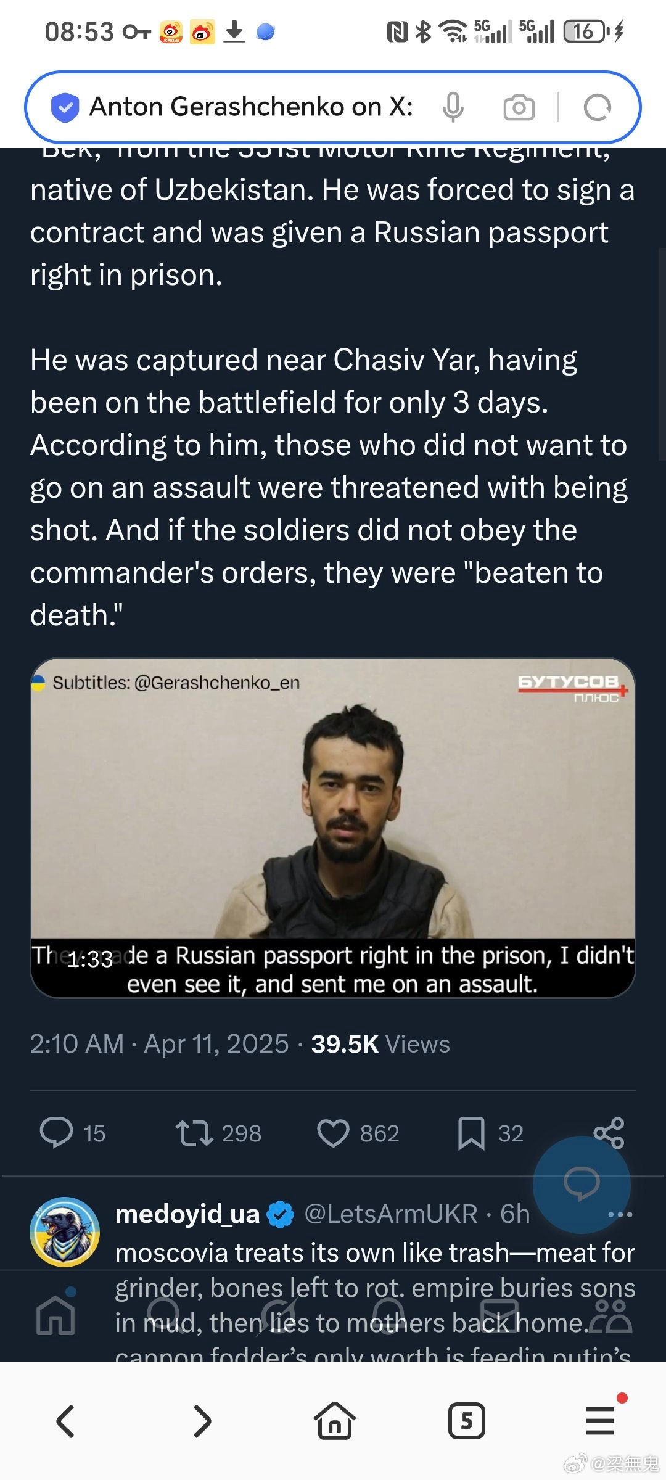
Task: Open more options for medoyid_ua reply
Action: point(620,1215)
